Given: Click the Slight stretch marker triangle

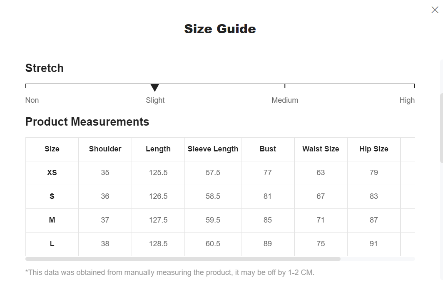Looking at the screenshot, I should tap(154, 87).
